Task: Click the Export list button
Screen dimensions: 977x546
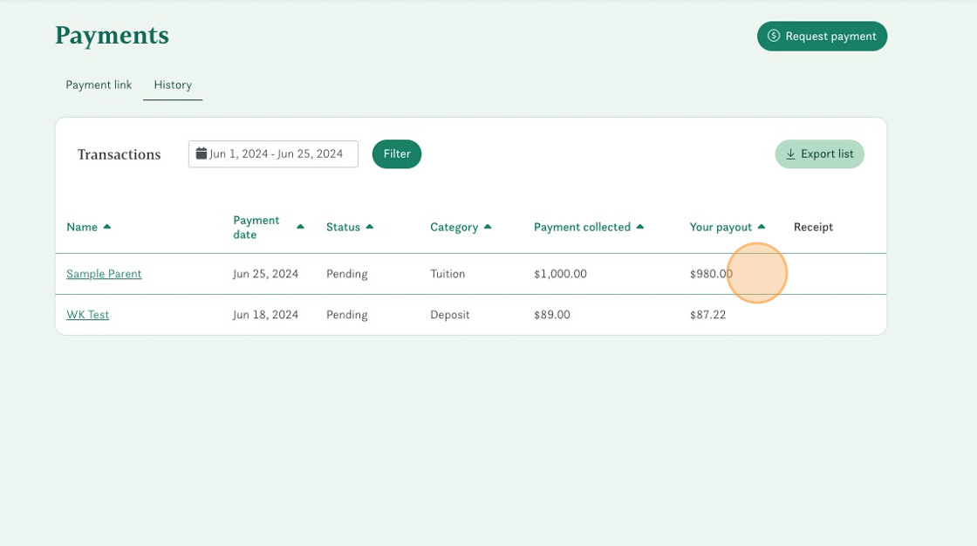Action: 820,154
